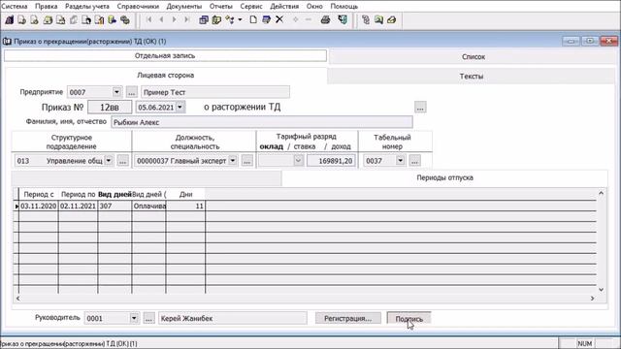
Task: Click the Фамилия field Рыбкин Алекс
Action: [x=261, y=122]
